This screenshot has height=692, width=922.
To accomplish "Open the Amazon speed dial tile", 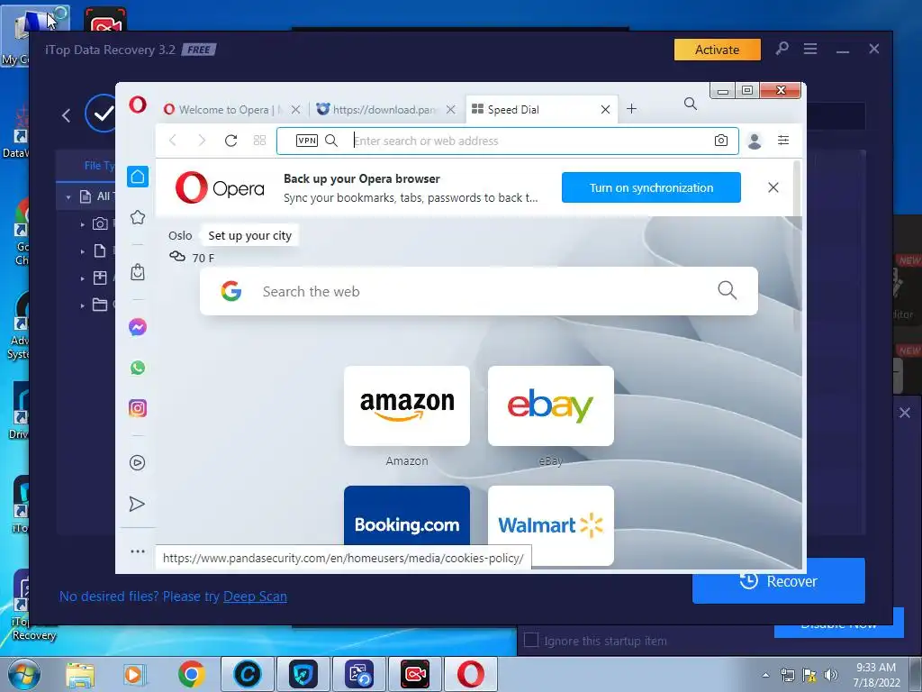I will click(407, 406).
